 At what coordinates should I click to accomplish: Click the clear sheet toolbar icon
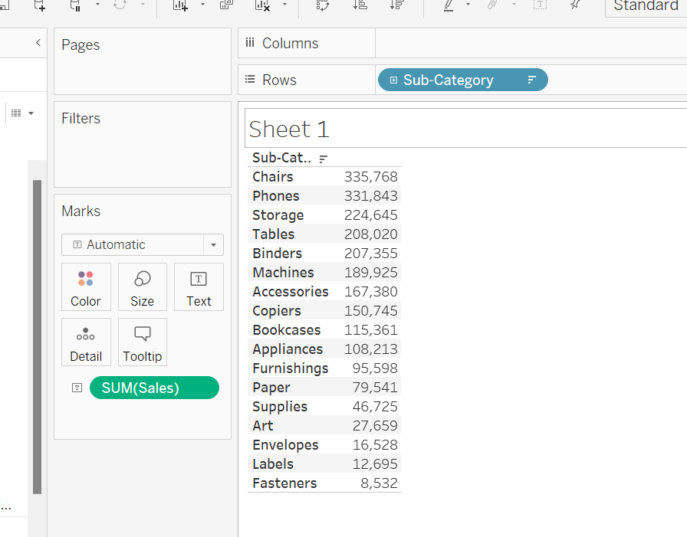262,5
